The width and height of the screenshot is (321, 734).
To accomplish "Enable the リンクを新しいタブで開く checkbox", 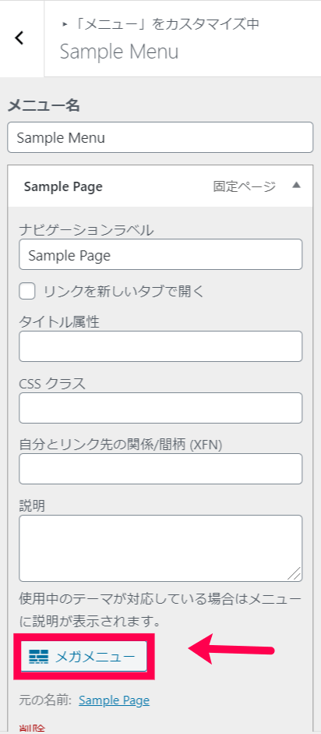I will (x=27, y=291).
